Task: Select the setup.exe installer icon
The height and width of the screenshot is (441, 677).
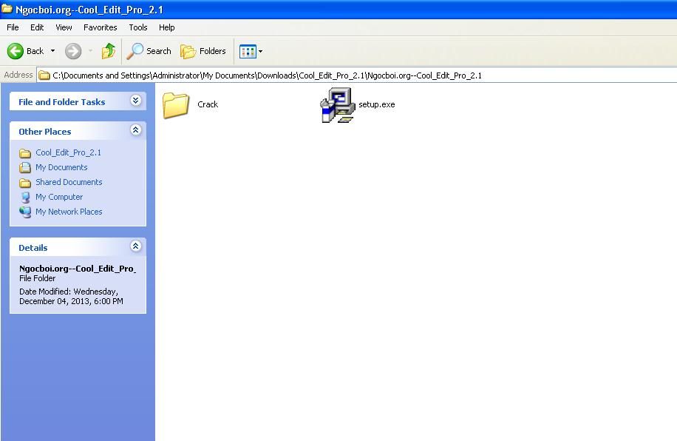Action: [338, 105]
